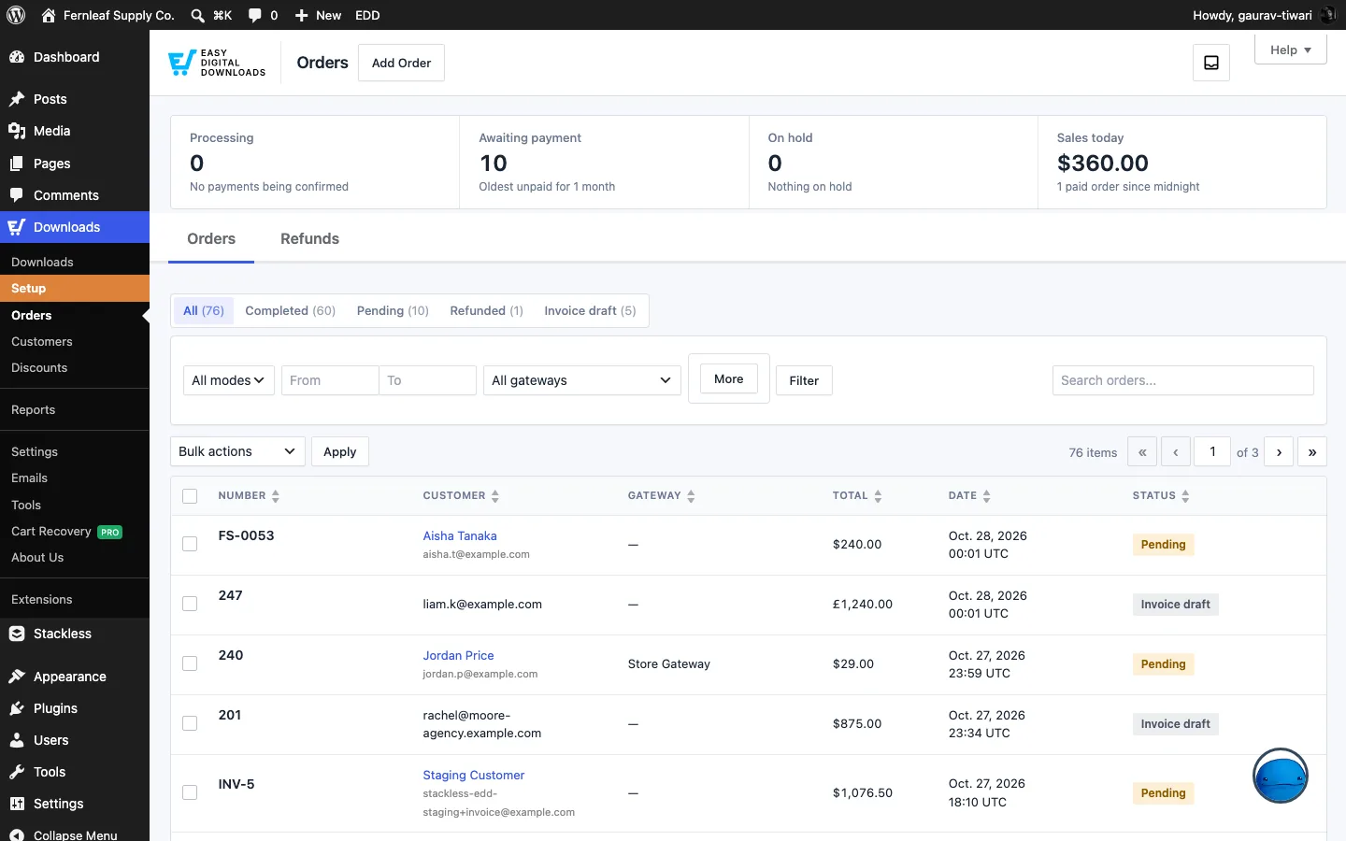Click the Easy Digital Downloads logo
Viewport: 1346px width, 841px height.
(x=217, y=63)
